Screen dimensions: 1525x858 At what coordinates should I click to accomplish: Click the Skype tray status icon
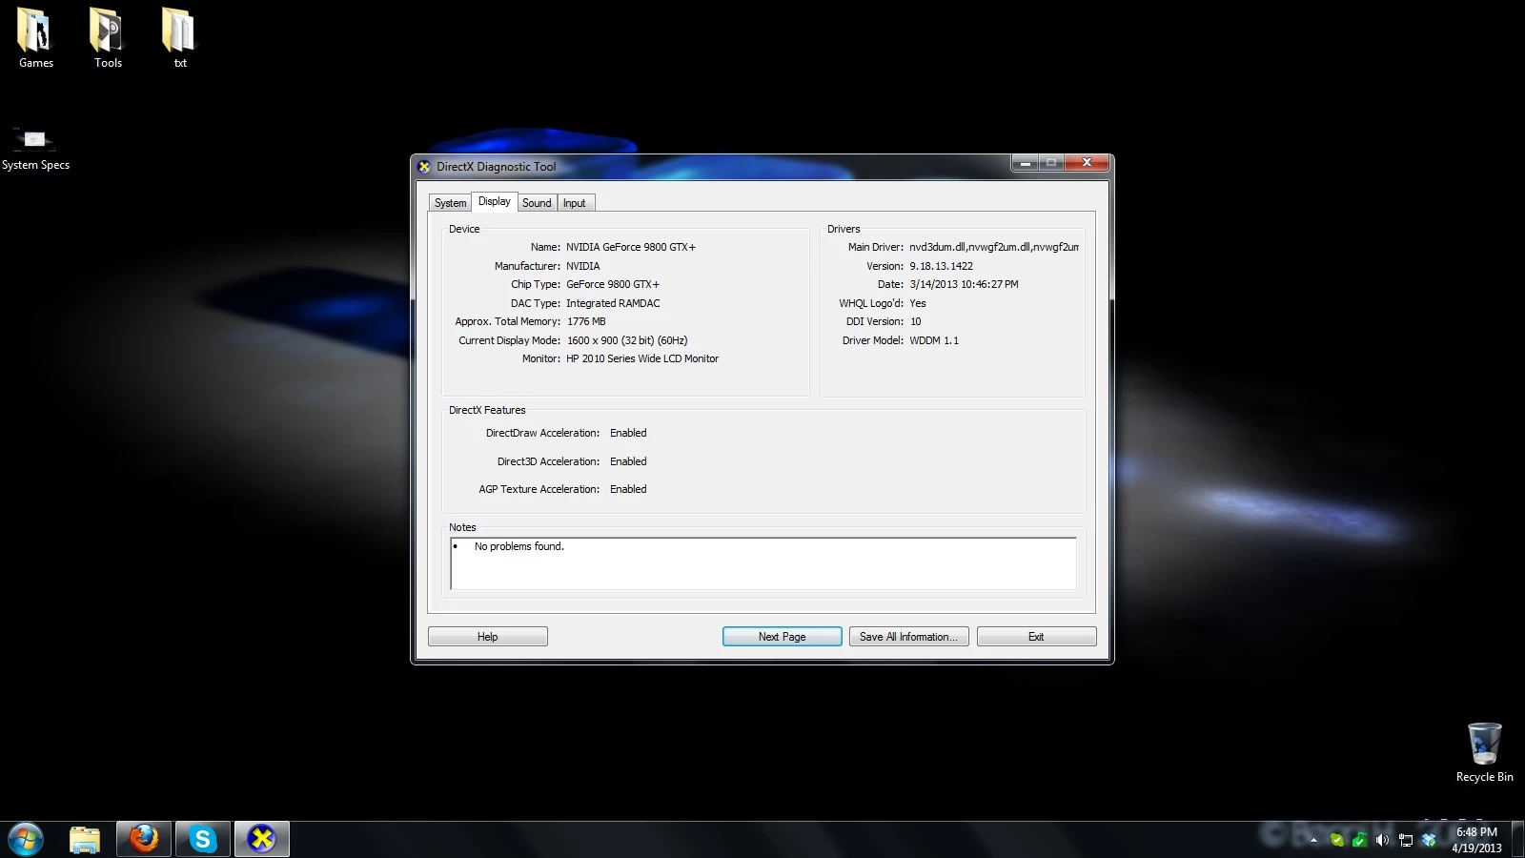click(1336, 840)
